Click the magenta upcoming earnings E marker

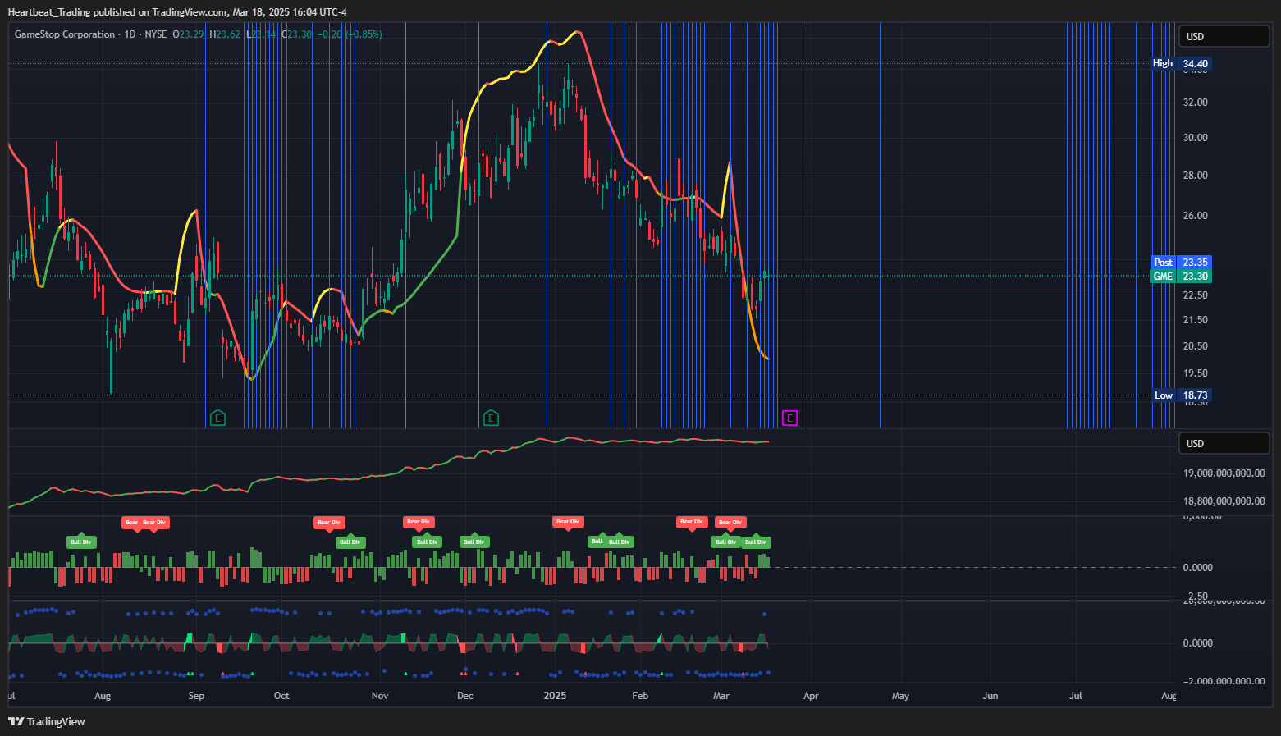789,418
